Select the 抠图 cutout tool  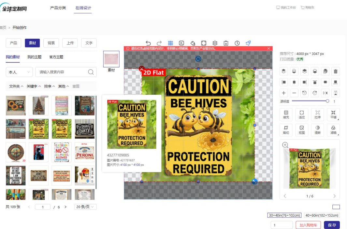(x=302, y=130)
